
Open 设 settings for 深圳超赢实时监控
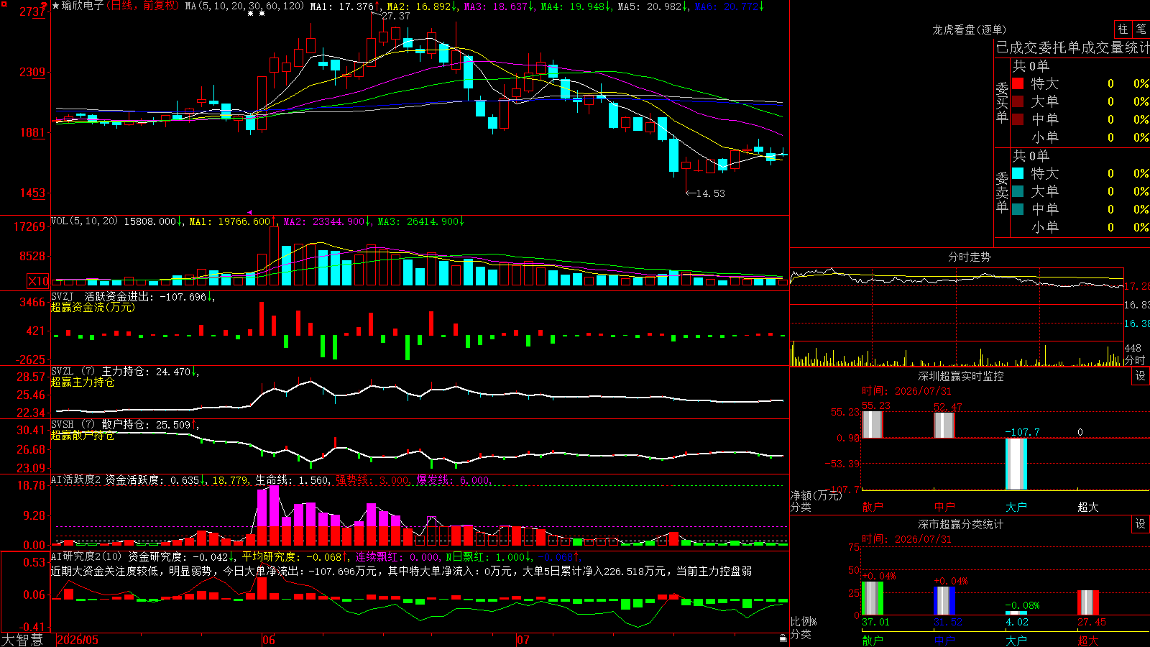coord(1141,376)
